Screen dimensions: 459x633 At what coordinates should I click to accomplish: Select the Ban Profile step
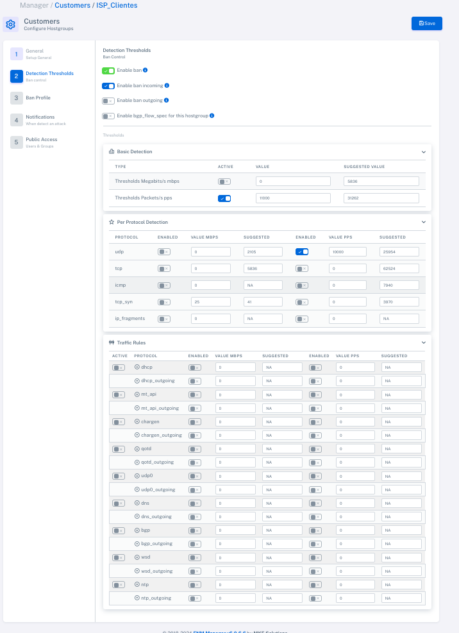click(38, 98)
